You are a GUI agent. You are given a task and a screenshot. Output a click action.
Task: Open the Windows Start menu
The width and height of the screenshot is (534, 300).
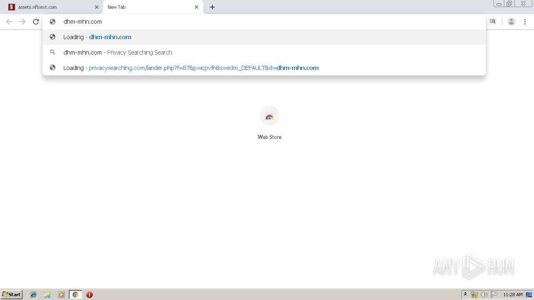click(12, 295)
